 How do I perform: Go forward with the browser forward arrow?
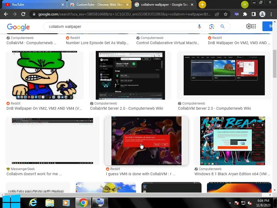15,14
